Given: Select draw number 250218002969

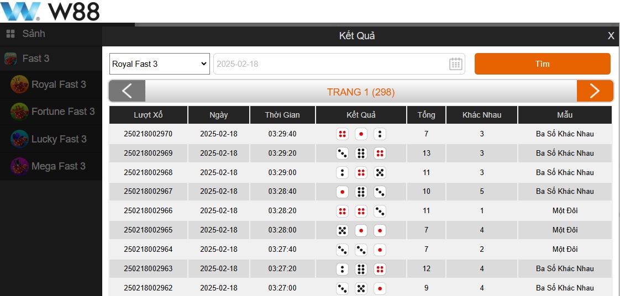Looking at the screenshot, I should [x=148, y=153].
